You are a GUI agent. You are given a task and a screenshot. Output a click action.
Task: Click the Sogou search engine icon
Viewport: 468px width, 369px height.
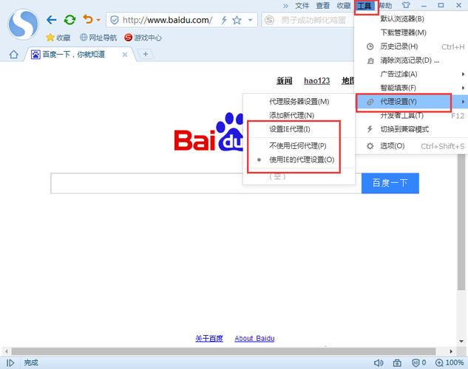pos(269,20)
